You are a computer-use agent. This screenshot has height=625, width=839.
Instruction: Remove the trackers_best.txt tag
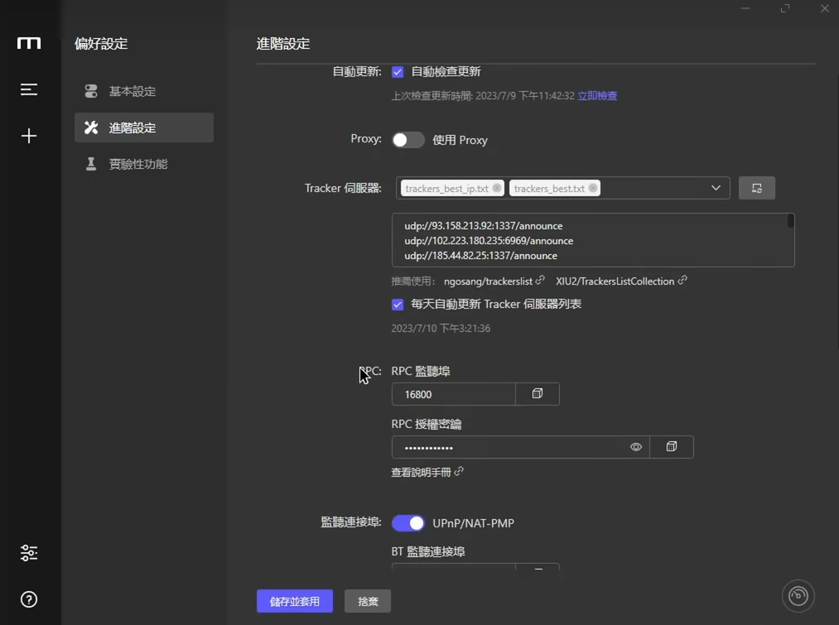coord(593,188)
